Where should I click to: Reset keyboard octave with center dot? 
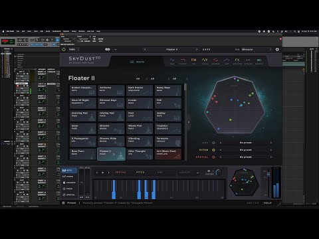click(102, 173)
